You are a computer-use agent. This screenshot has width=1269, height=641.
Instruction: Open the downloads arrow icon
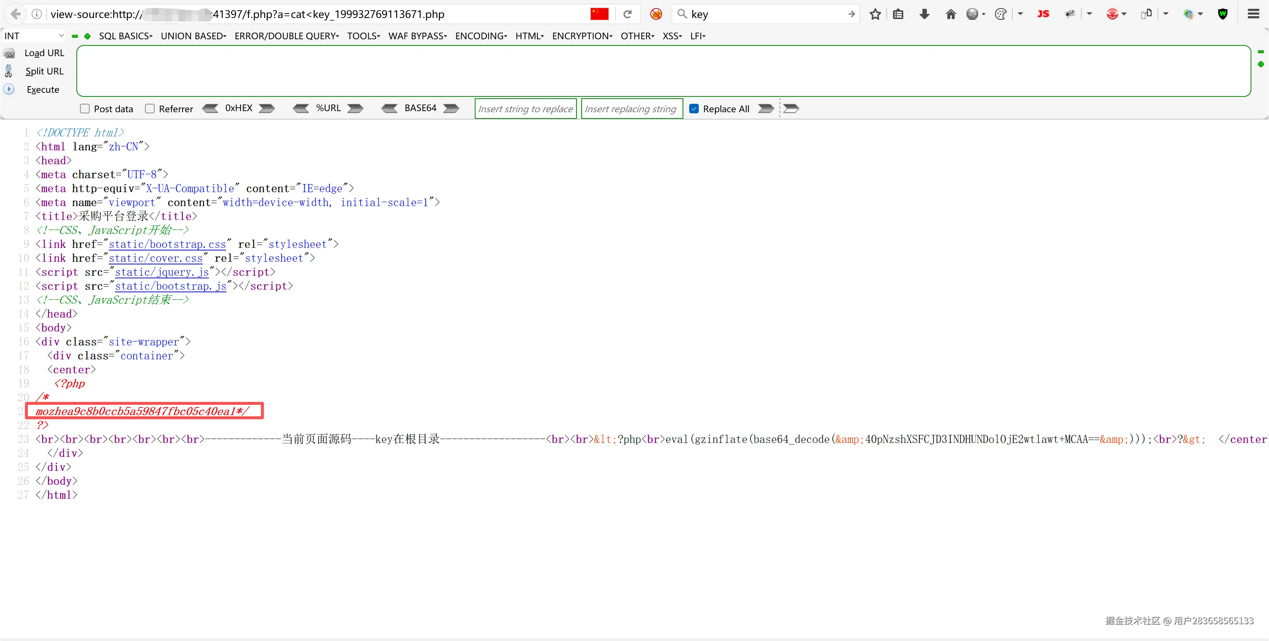click(924, 14)
